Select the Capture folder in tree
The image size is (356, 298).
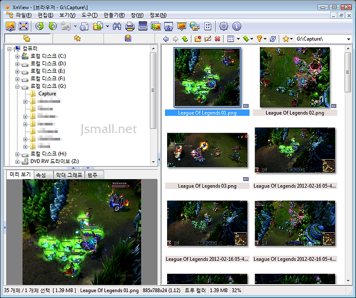pyautogui.click(x=47, y=94)
